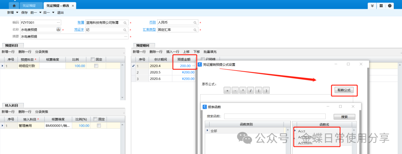Click the multilingual icon in 名称 field

58,29
